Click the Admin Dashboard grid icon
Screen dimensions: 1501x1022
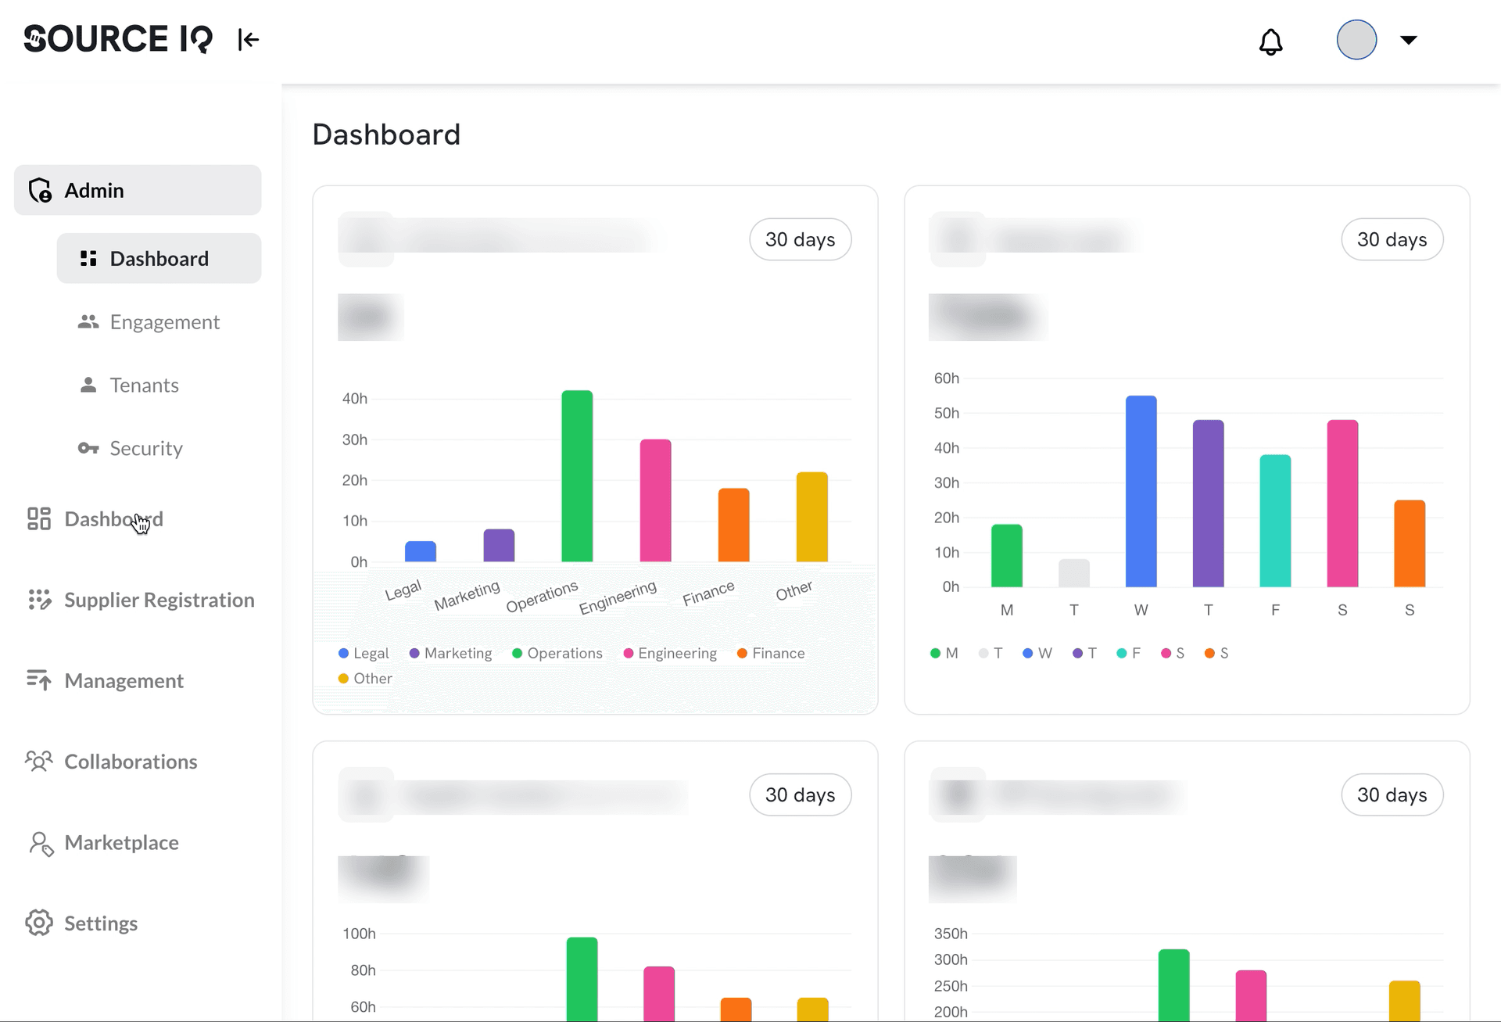pyautogui.click(x=88, y=258)
